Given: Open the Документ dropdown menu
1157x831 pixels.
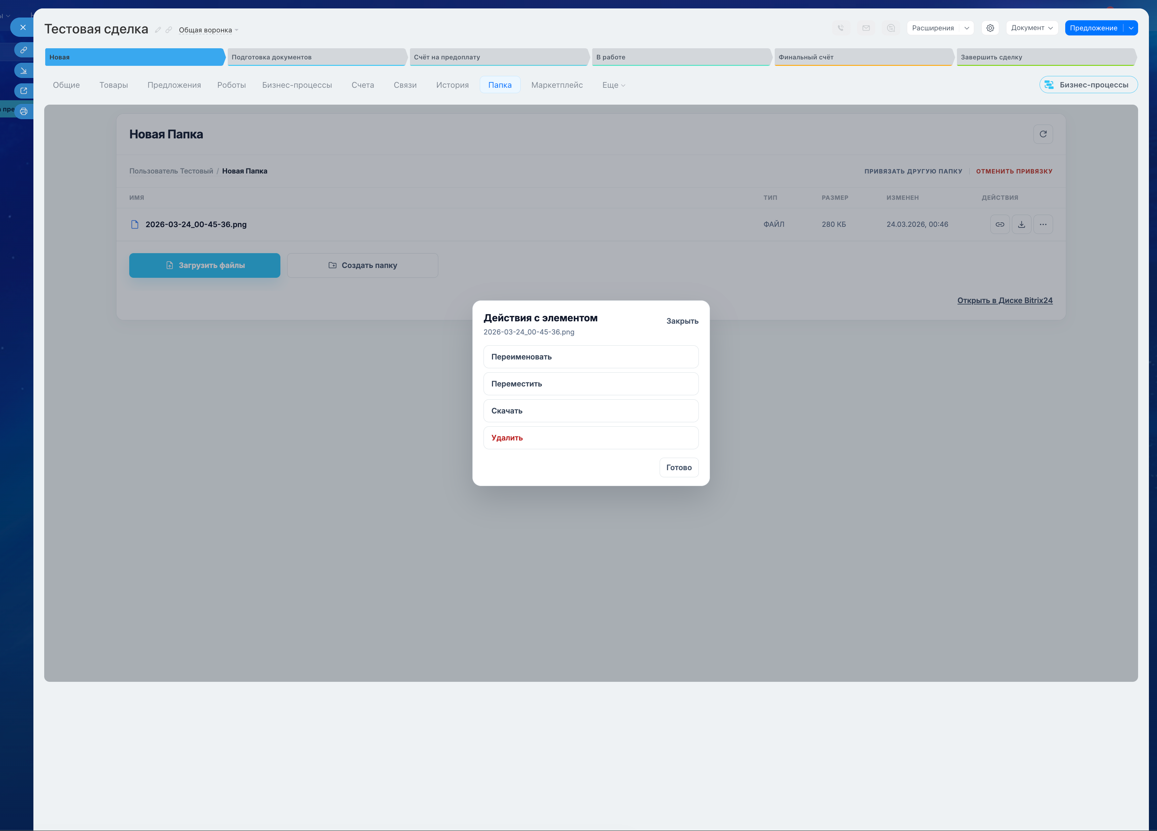Looking at the screenshot, I should (x=1031, y=28).
